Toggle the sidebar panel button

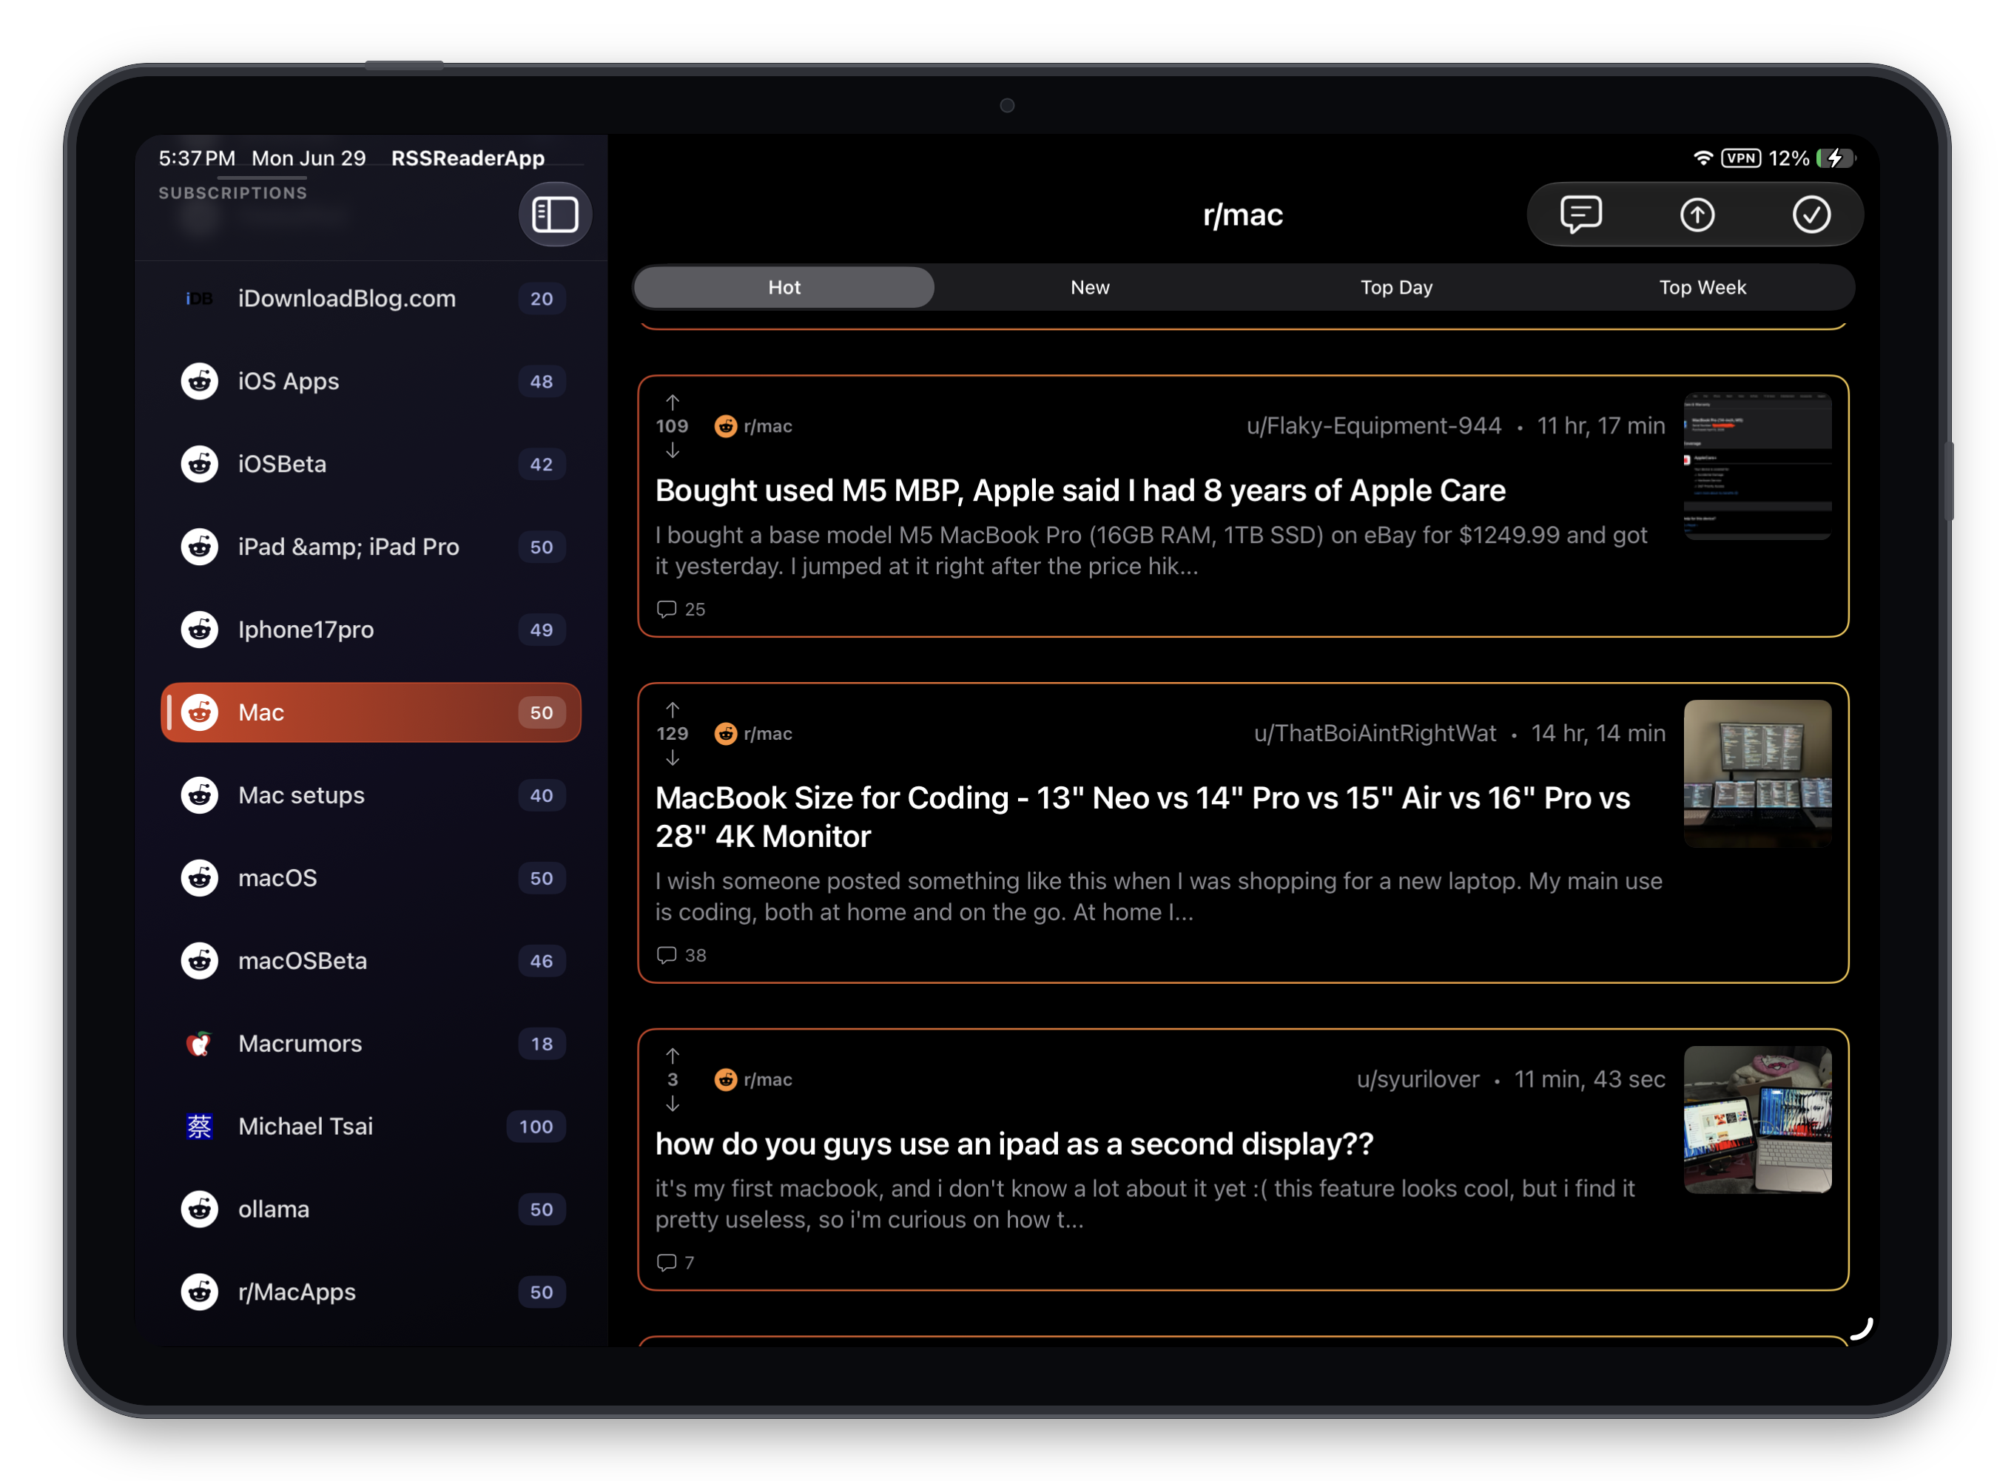pos(554,215)
